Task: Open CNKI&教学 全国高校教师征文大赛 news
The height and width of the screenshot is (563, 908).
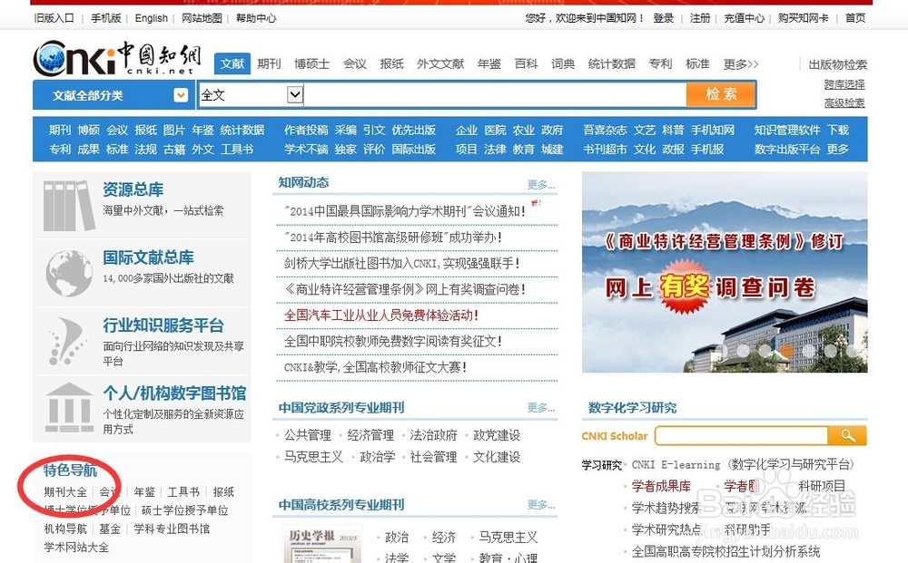Action: tap(375, 367)
